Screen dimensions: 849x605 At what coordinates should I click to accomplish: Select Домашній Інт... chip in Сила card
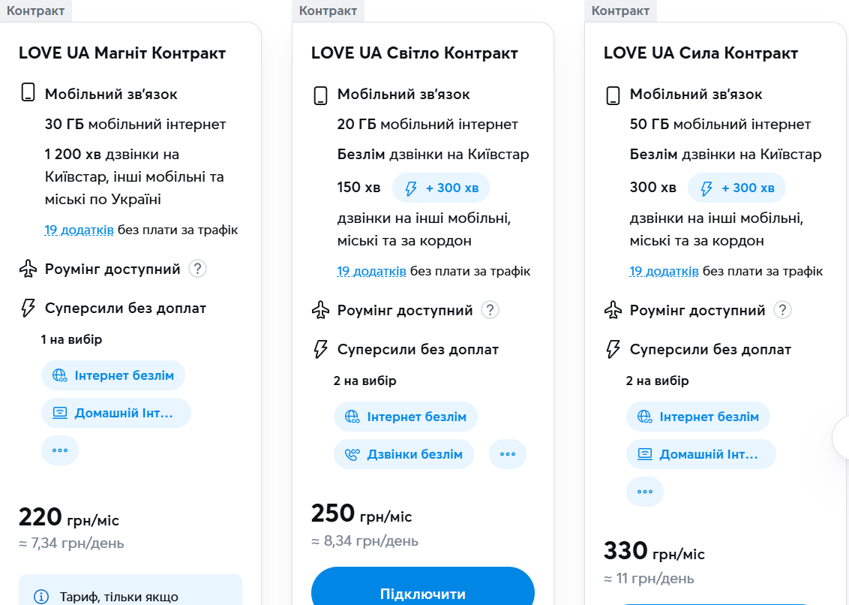tap(701, 454)
